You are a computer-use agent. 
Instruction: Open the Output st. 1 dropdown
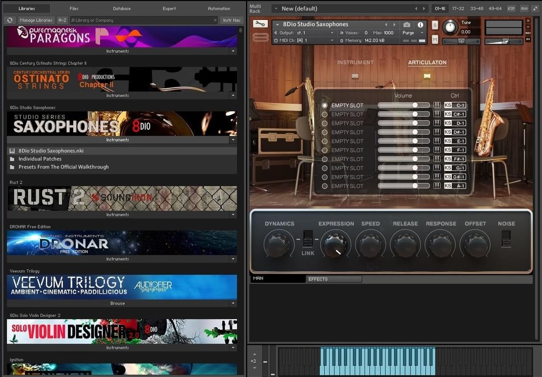[x=304, y=33]
